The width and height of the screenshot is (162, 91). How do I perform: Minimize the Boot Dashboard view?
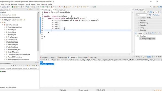tap(36, 63)
